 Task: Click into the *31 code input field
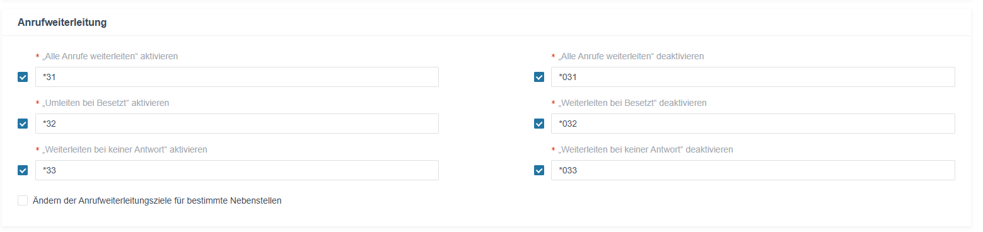(237, 77)
